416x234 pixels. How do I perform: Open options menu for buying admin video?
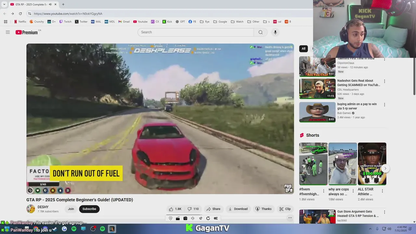[384, 105]
